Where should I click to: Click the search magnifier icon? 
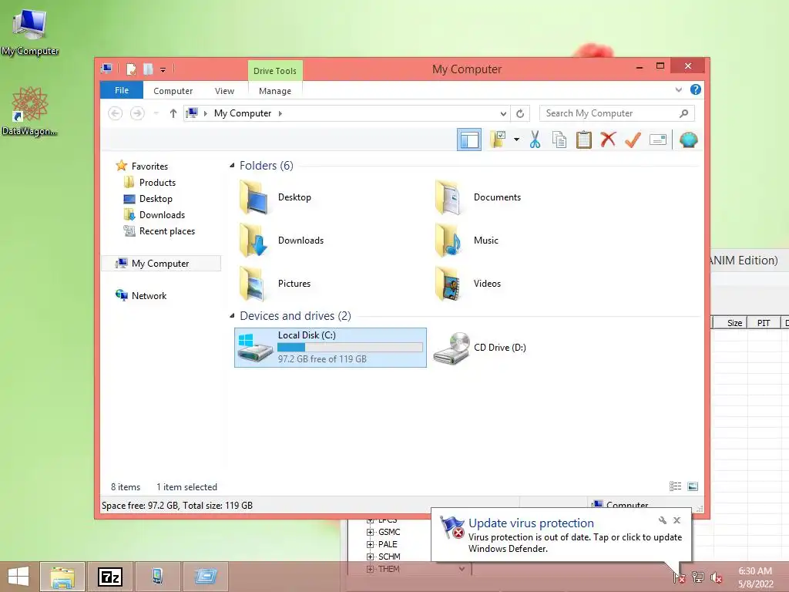tap(684, 113)
